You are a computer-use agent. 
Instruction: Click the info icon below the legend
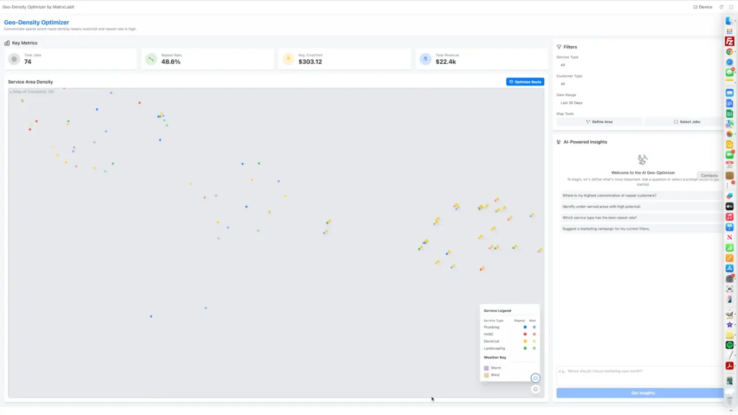click(x=535, y=389)
